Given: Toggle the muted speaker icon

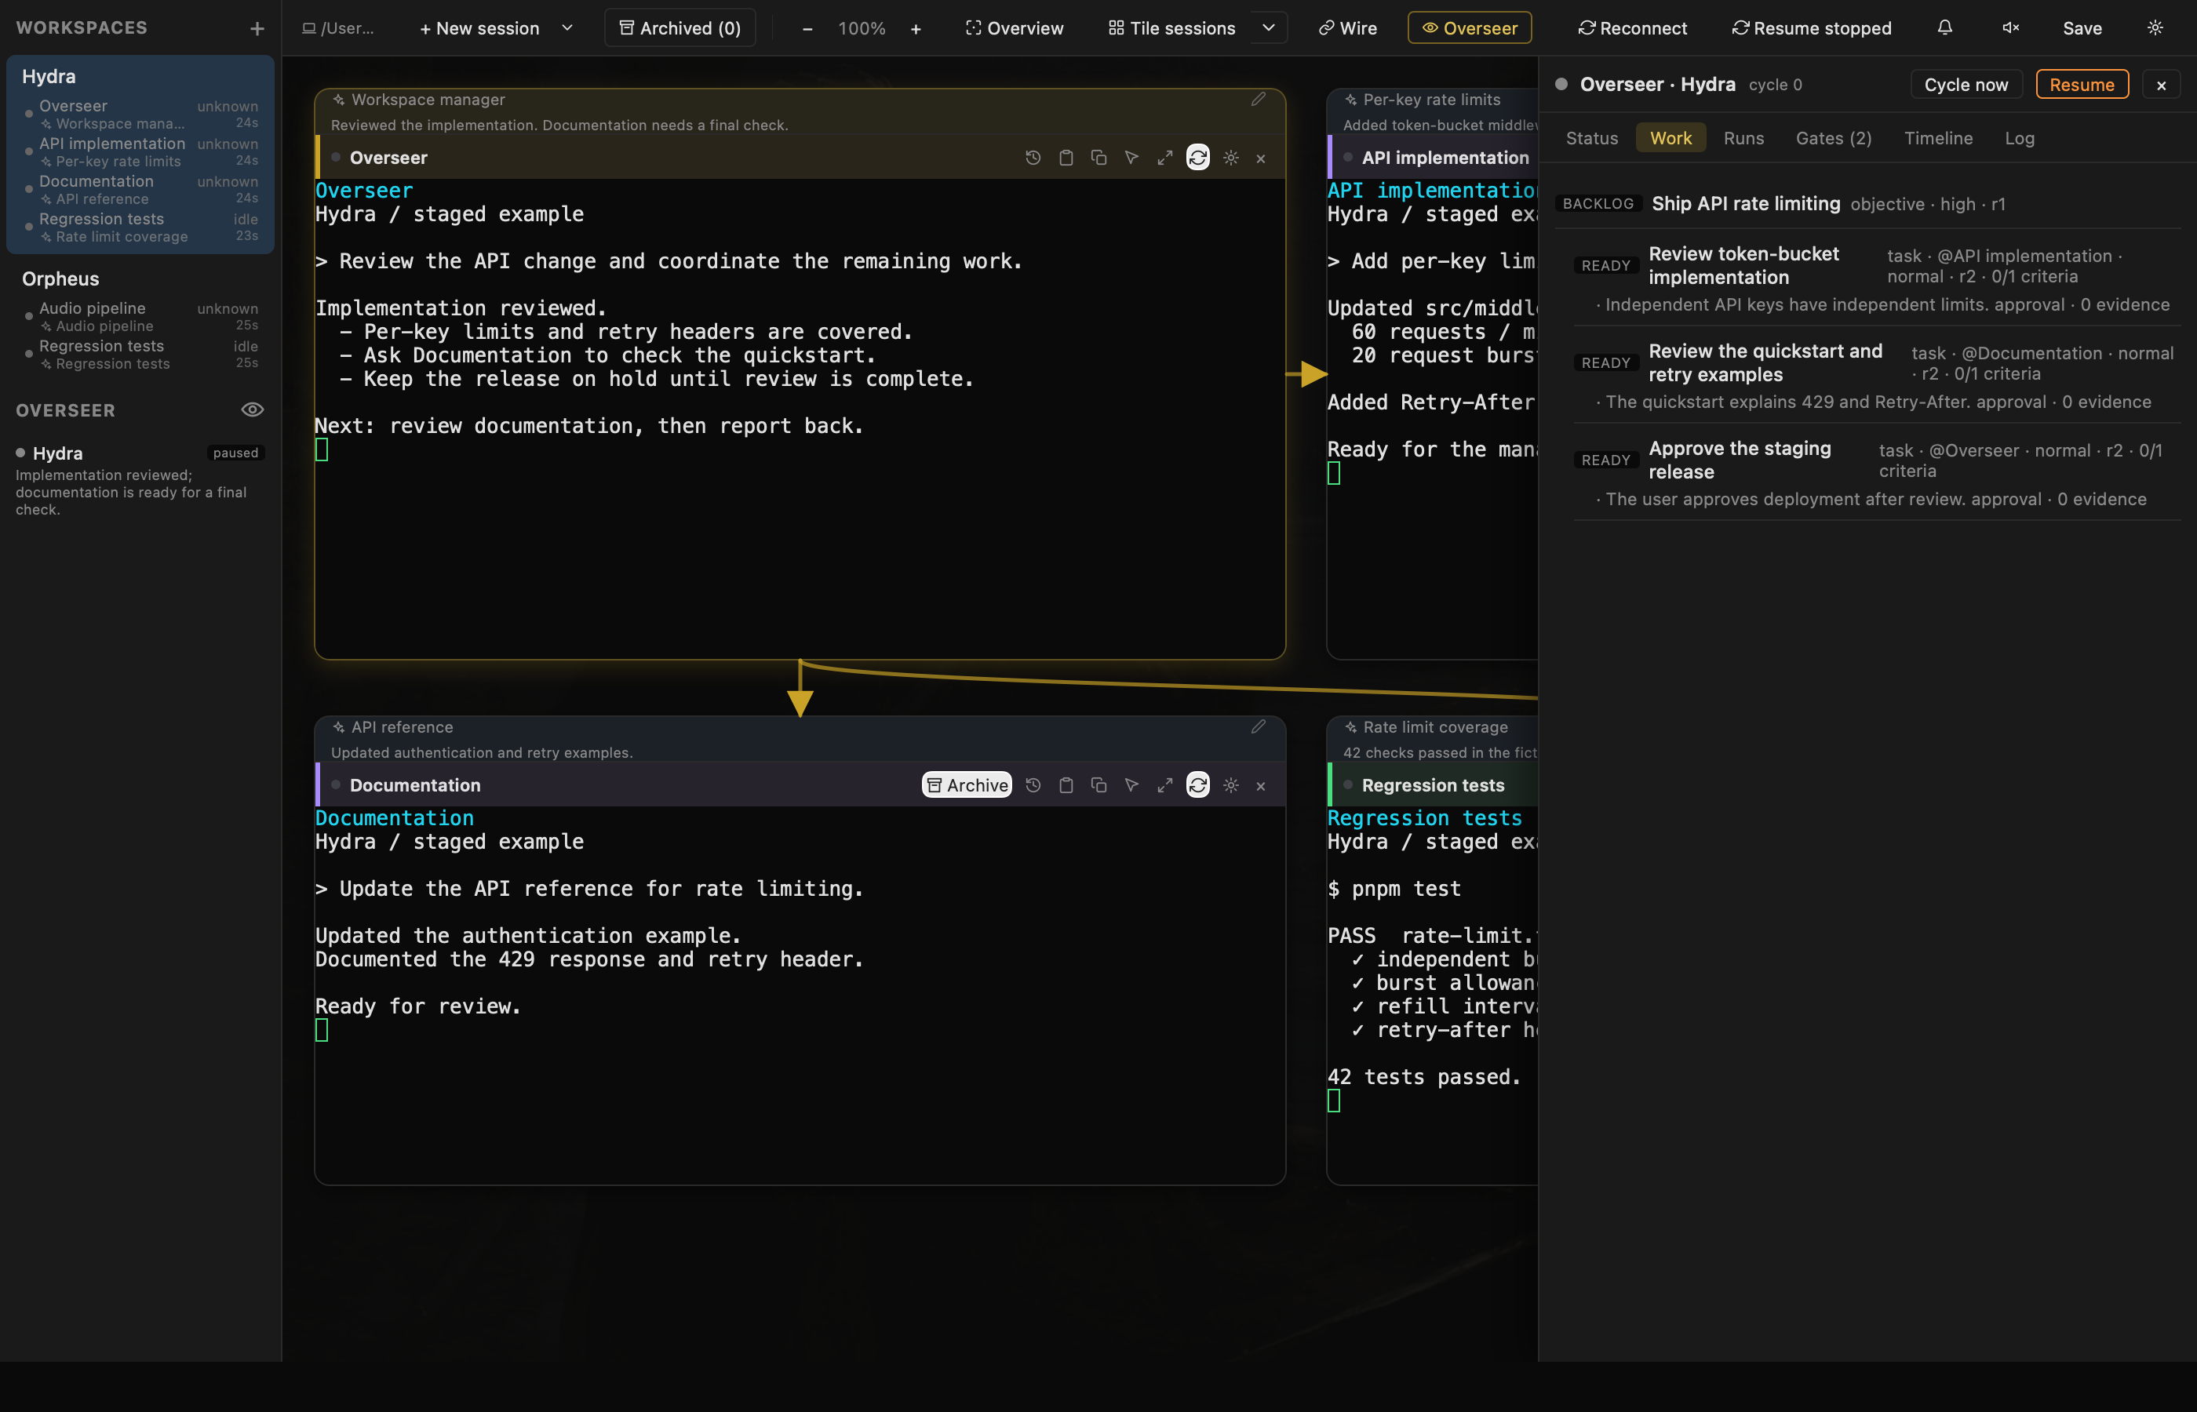Looking at the screenshot, I should 2011,27.
